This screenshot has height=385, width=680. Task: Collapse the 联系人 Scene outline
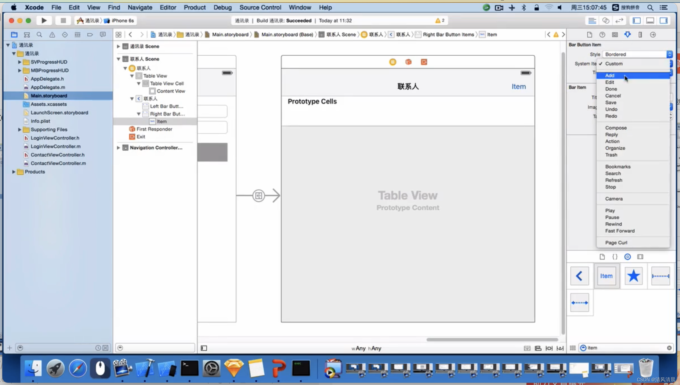pos(118,59)
